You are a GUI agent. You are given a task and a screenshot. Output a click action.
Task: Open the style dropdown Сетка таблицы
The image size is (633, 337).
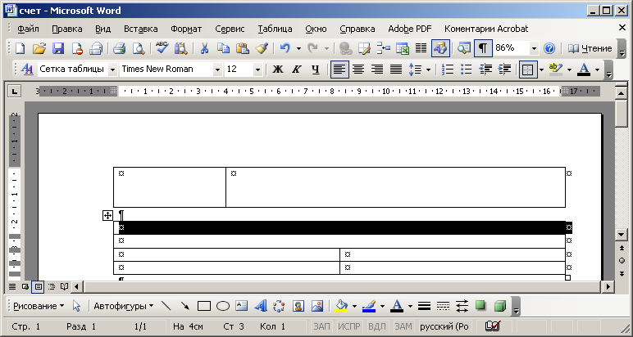tap(112, 70)
